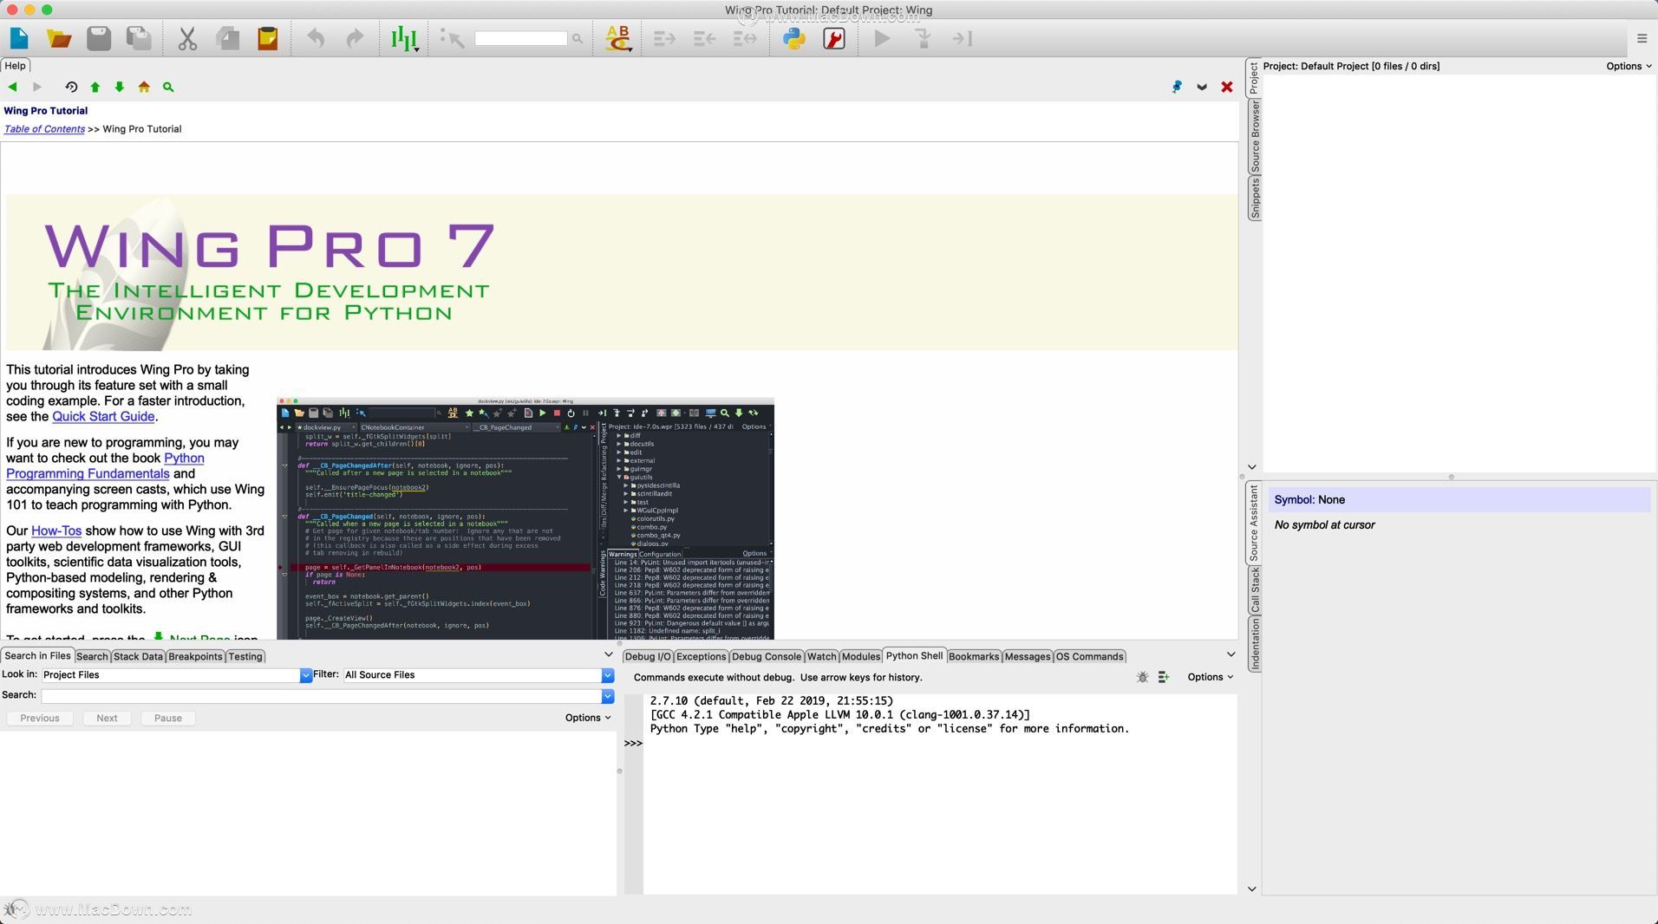The image size is (1658, 924).
Task: Click the Copy toolbar icon
Action: tap(228, 38)
